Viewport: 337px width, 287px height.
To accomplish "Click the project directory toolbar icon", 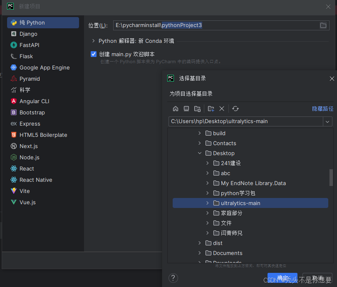I will (197, 109).
